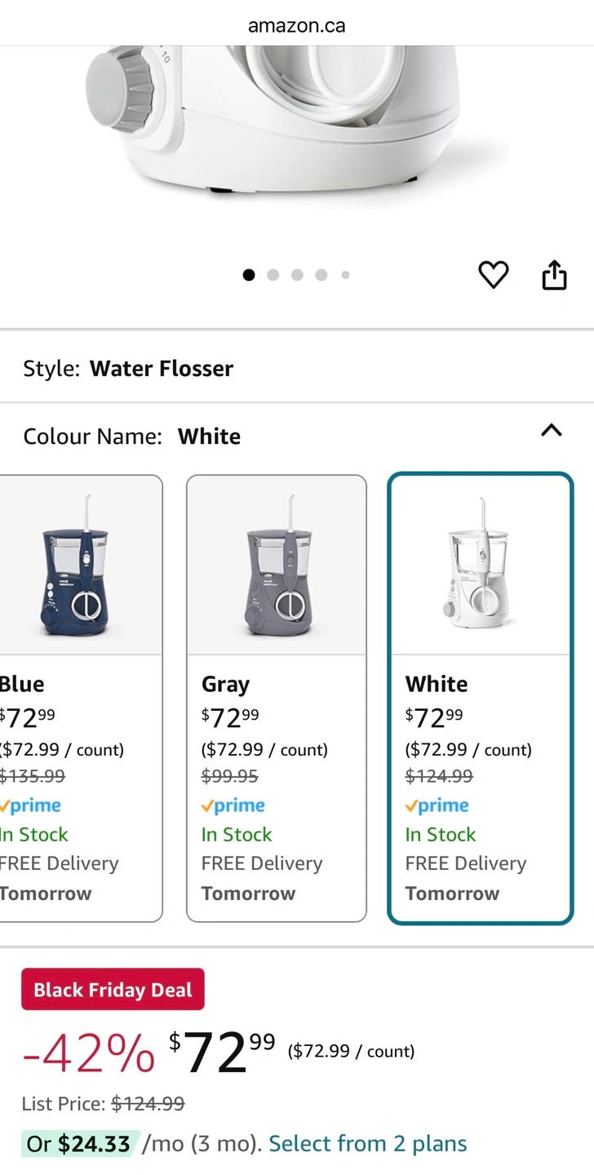Viewport: 594px width, 1175px height.
Task: Tap the struck-through List Price $124.99
Action: [x=148, y=1104]
